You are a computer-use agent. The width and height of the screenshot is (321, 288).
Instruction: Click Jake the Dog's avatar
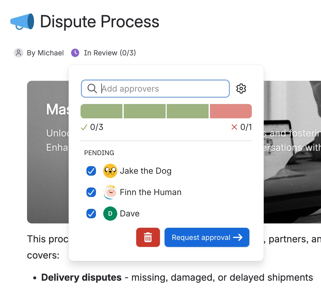[110, 171]
